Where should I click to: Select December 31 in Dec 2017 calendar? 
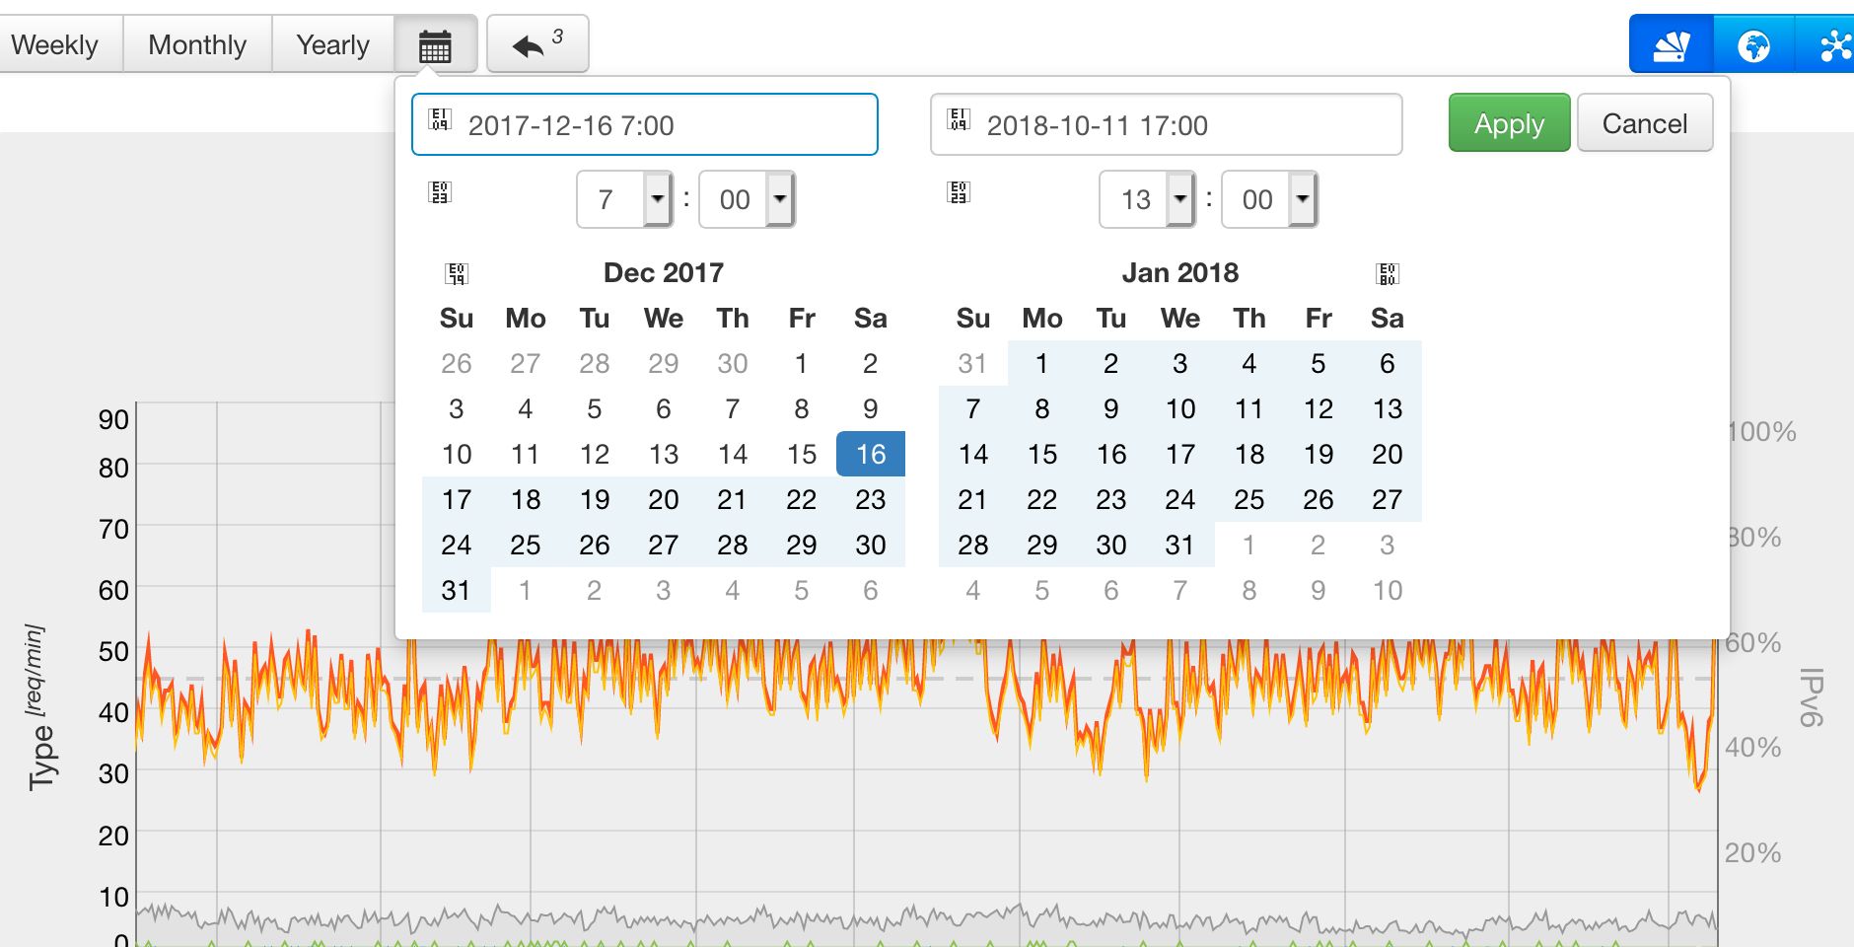pos(457,590)
